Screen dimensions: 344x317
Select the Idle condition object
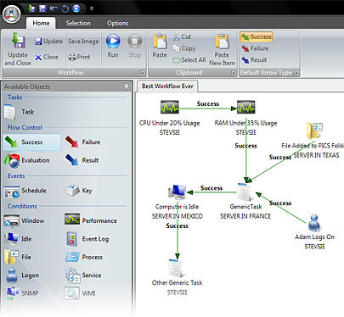tap(18, 239)
